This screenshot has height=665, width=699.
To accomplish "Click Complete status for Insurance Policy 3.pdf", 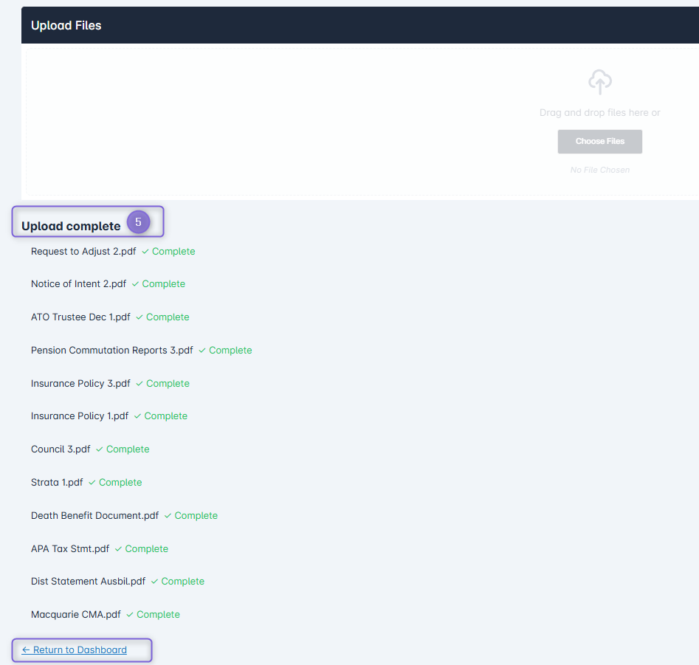I will click(x=168, y=383).
